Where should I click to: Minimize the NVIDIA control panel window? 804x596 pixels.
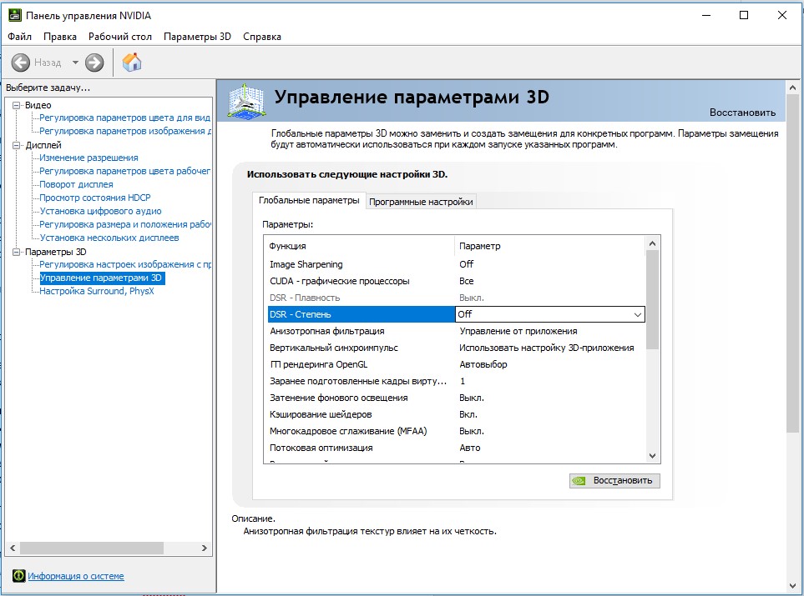tap(706, 15)
